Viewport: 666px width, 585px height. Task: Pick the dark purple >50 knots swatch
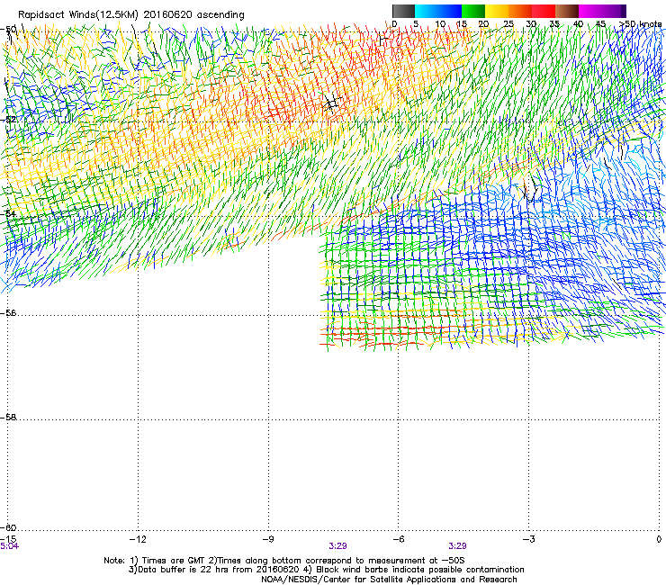click(x=624, y=11)
